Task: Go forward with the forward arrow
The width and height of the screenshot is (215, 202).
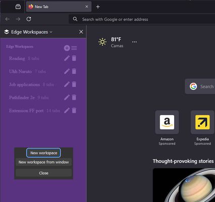Action: coord(18,19)
